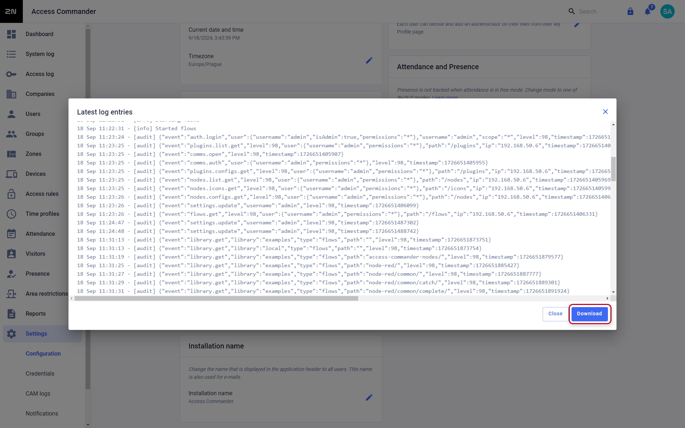Click sidebar scroll-down arrow
The width and height of the screenshot is (685, 428).
[x=88, y=425]
